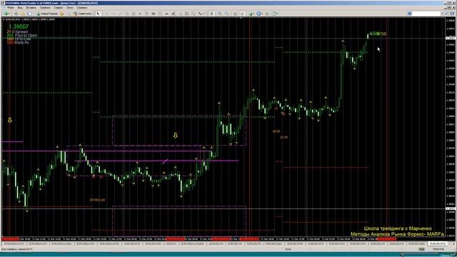457x257 pixels.
Task: Click the Daily Av label on chart
Action: [22, 43]
